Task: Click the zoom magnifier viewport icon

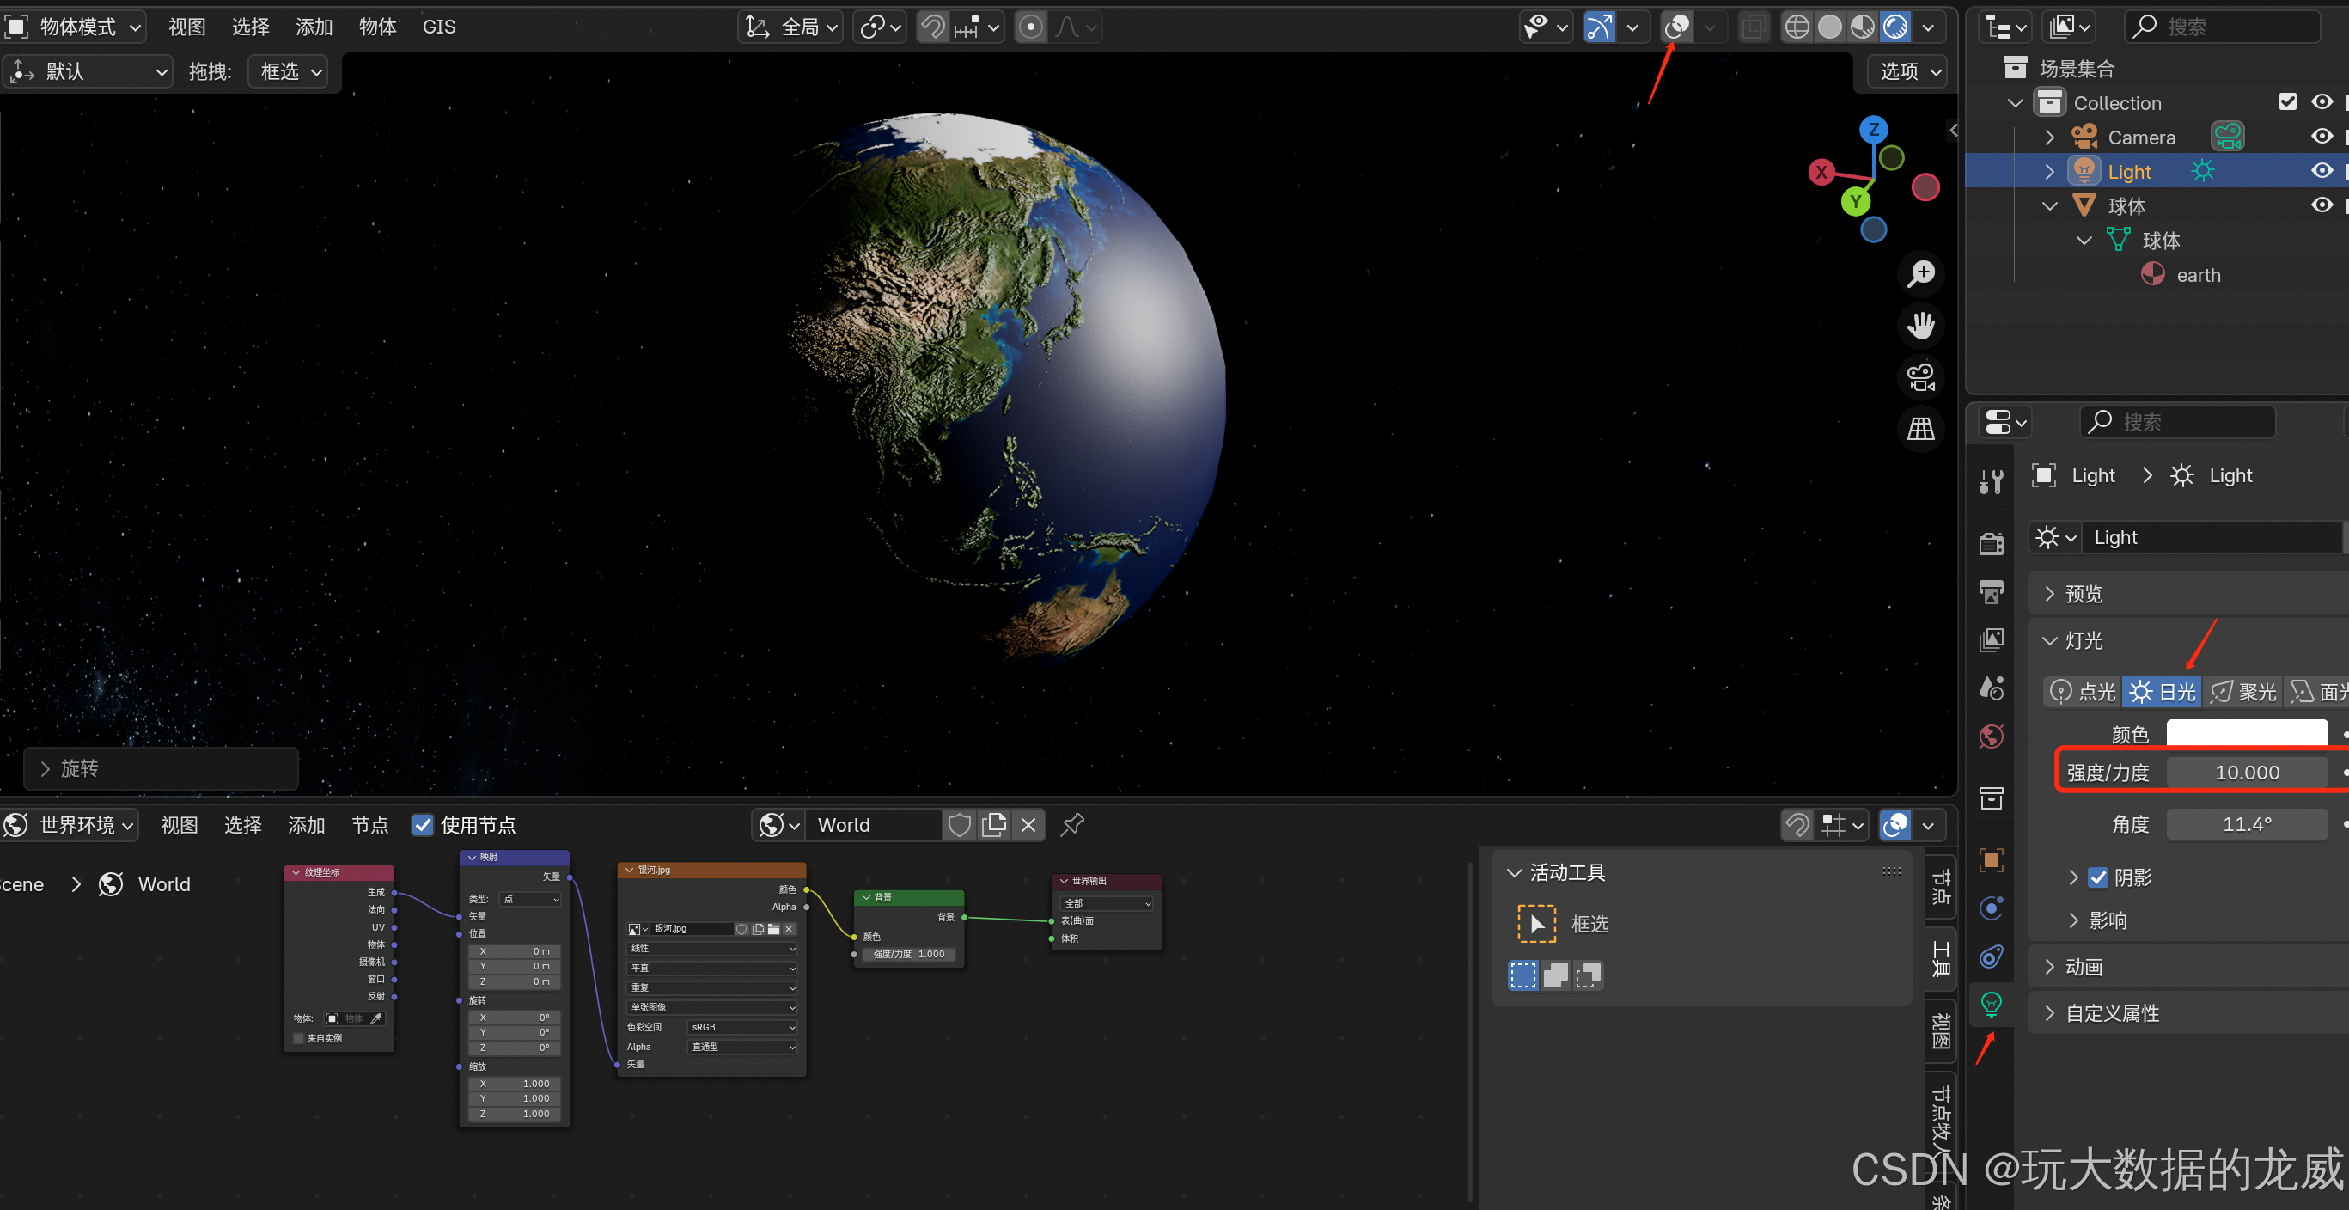Action: [1921, 273]
